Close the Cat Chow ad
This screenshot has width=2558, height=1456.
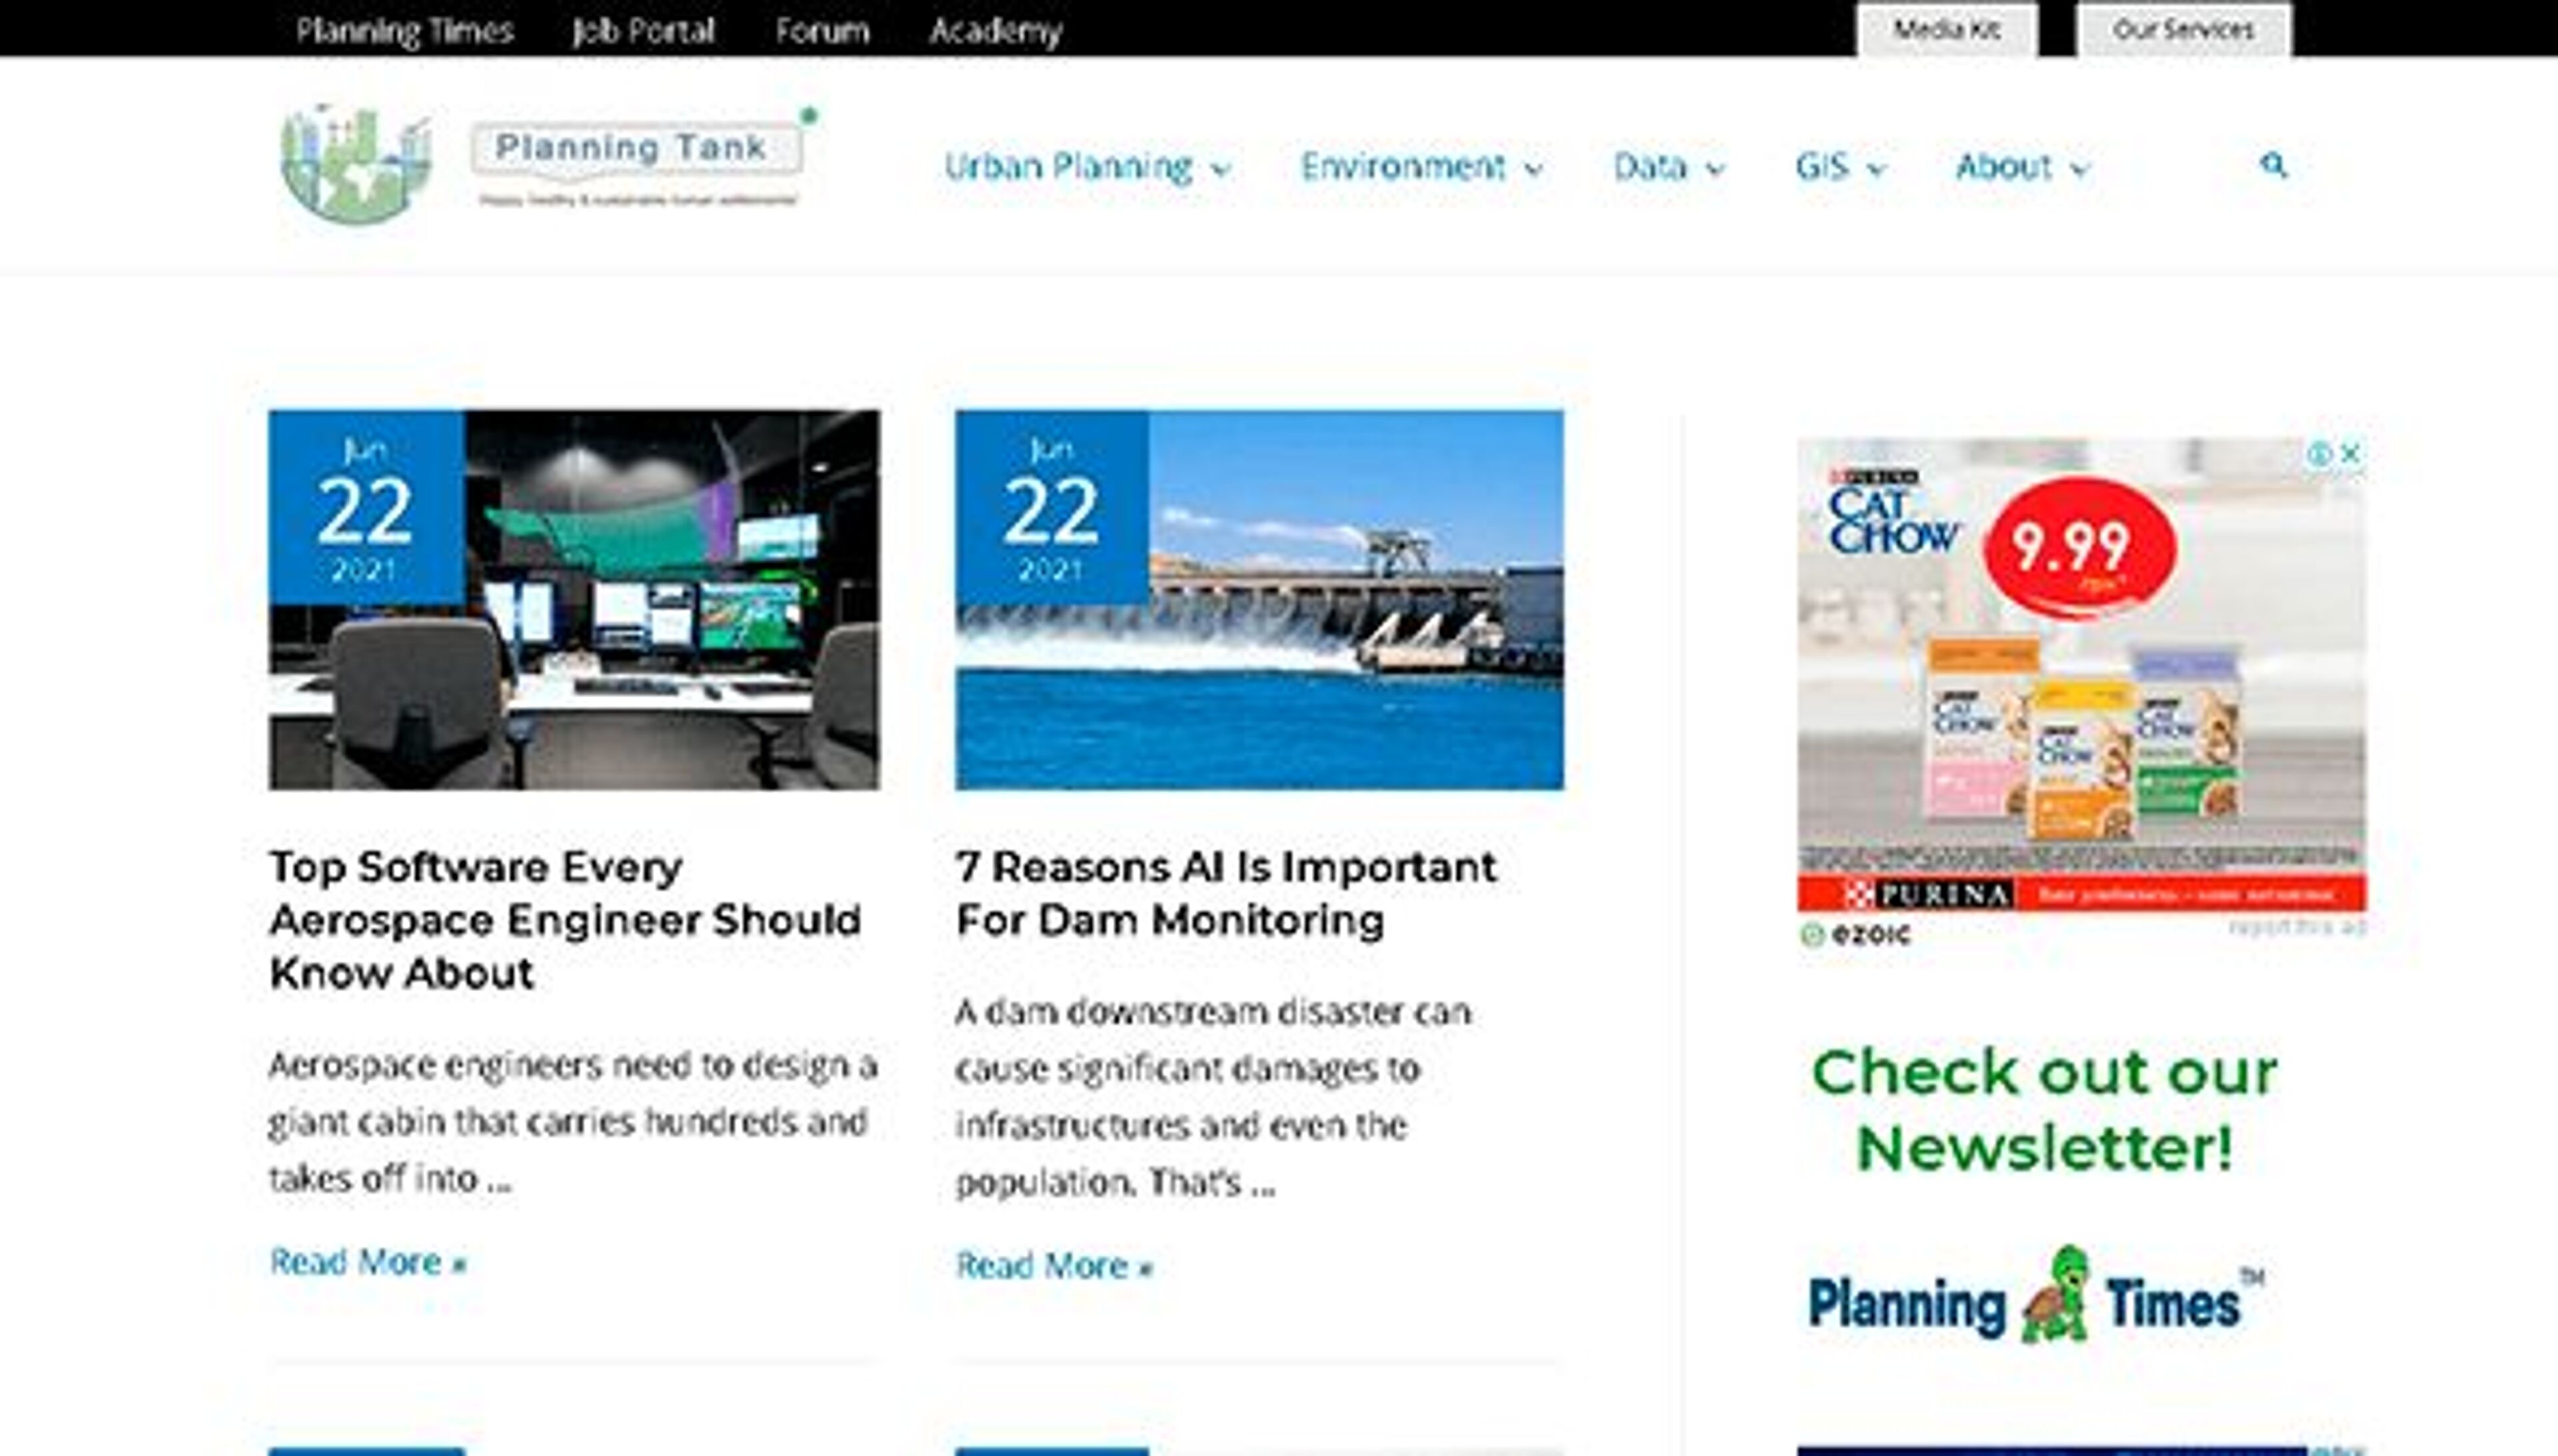pyautogui.click(x=2351, y=454)
